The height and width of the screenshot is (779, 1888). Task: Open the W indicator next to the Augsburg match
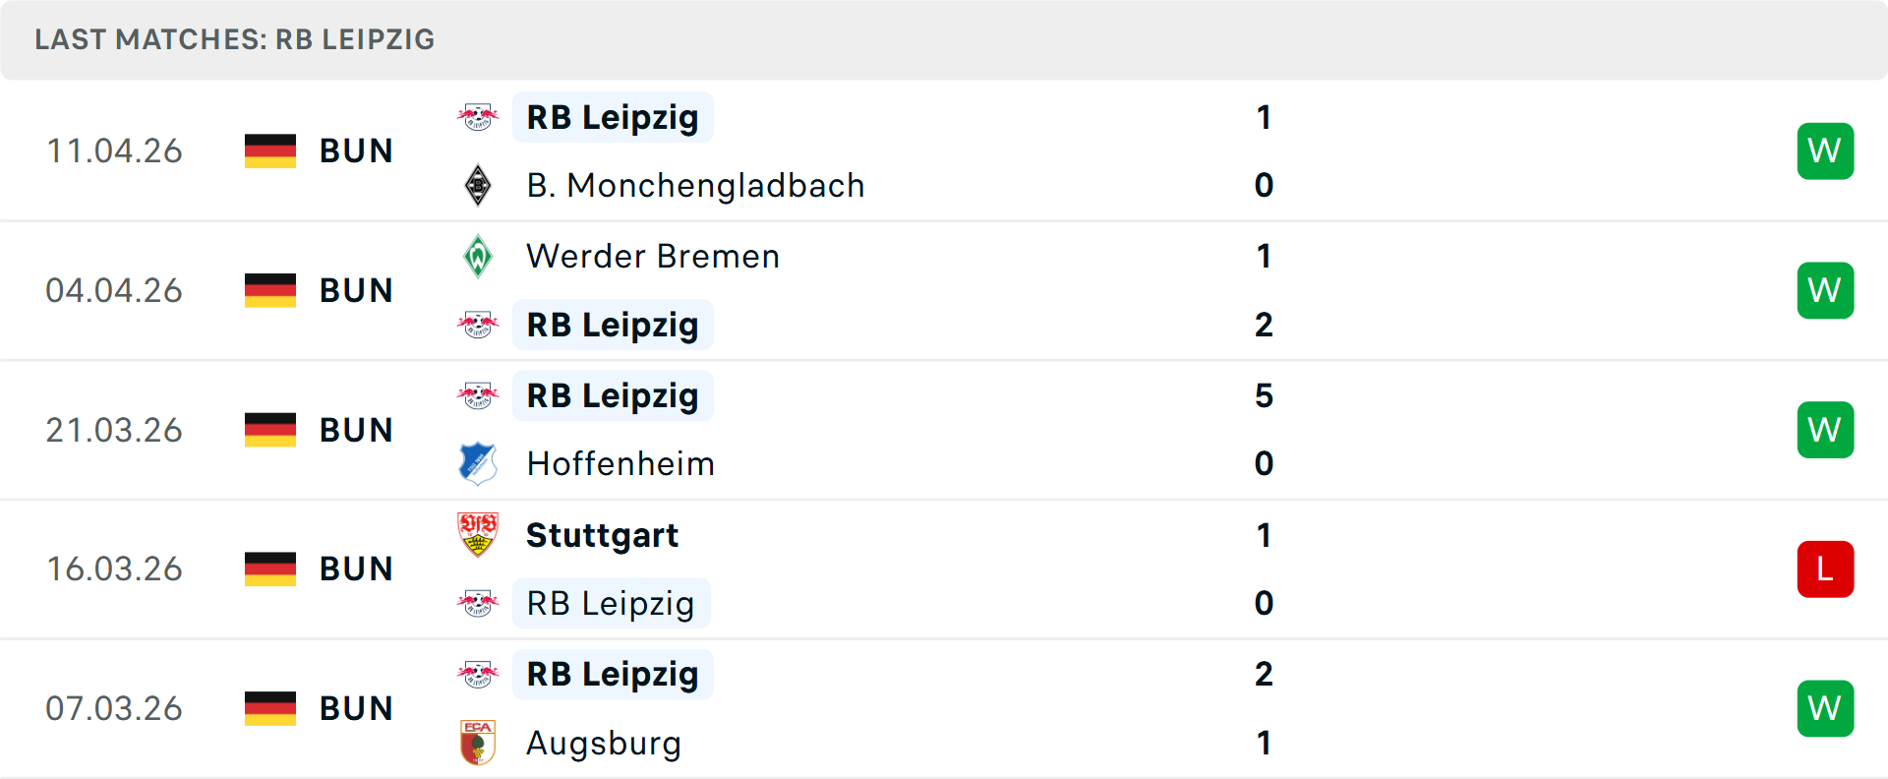(1825, 708)
